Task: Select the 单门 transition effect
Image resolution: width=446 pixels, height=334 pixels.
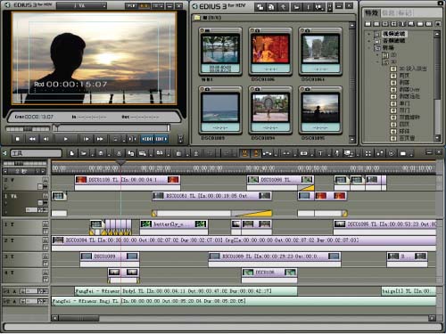Action: [404, 103]
